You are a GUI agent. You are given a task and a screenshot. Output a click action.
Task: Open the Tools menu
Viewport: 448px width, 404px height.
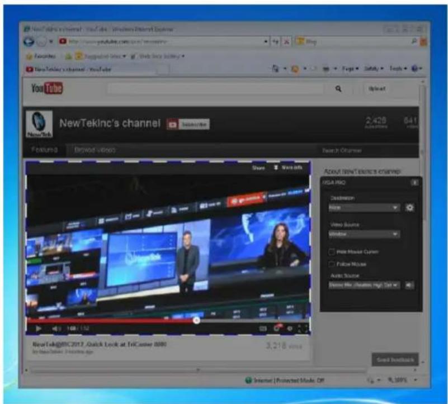(x=398, y=69)
